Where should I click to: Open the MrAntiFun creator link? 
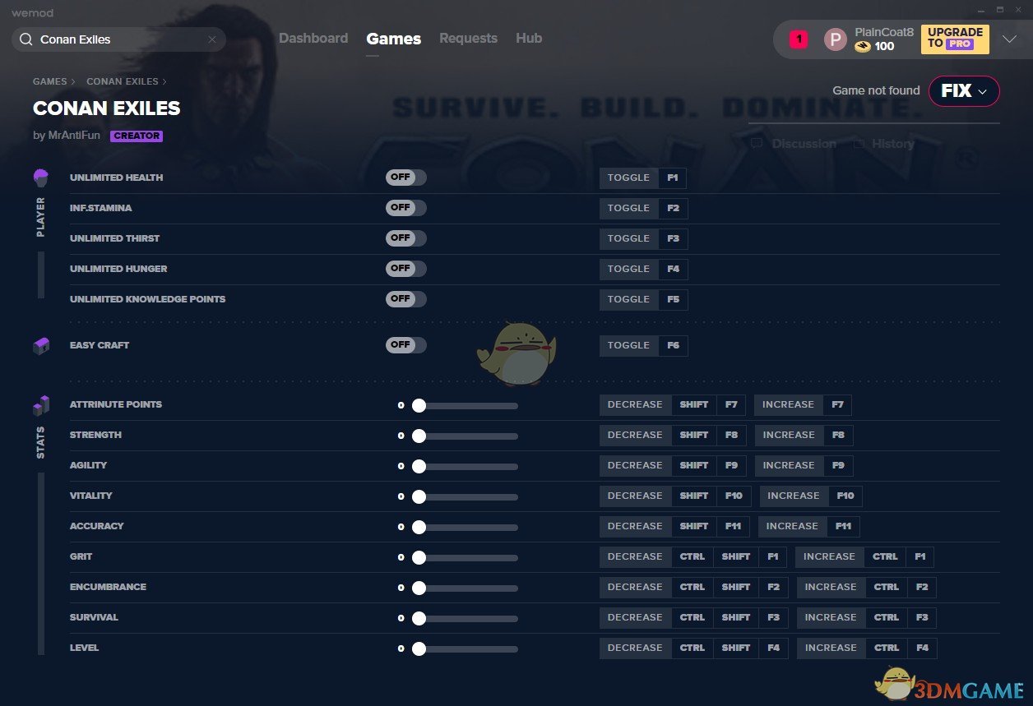(73, 136)
